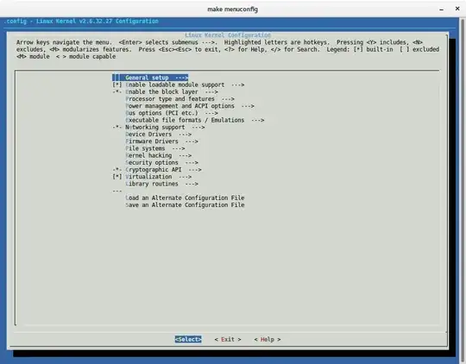Click the Exit button
This screenshot has height=364, width=466.
click(228, 339)
